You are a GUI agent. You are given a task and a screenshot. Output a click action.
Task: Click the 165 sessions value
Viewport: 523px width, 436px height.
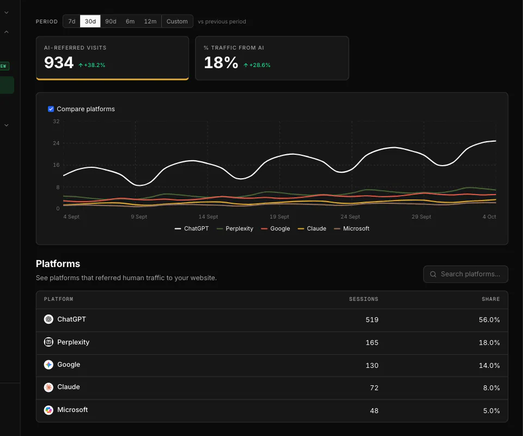372,343
